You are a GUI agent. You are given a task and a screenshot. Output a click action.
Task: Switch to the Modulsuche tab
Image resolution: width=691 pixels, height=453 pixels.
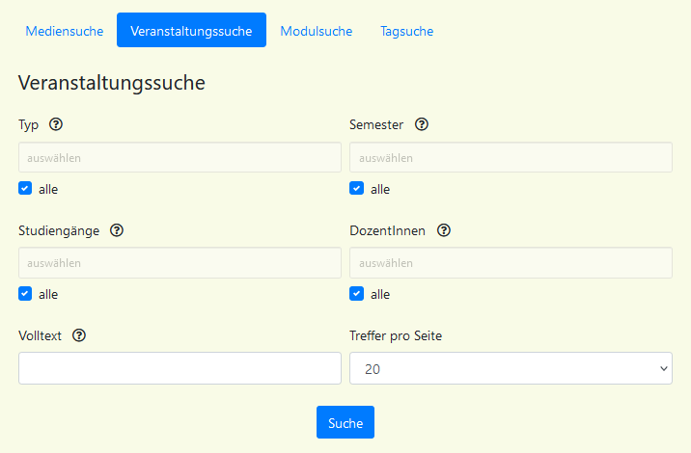(317, 31)
